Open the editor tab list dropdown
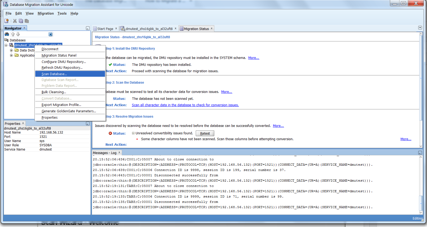This screenshot has width=427, height=227. pyautogui.click(x=420, y=28)
